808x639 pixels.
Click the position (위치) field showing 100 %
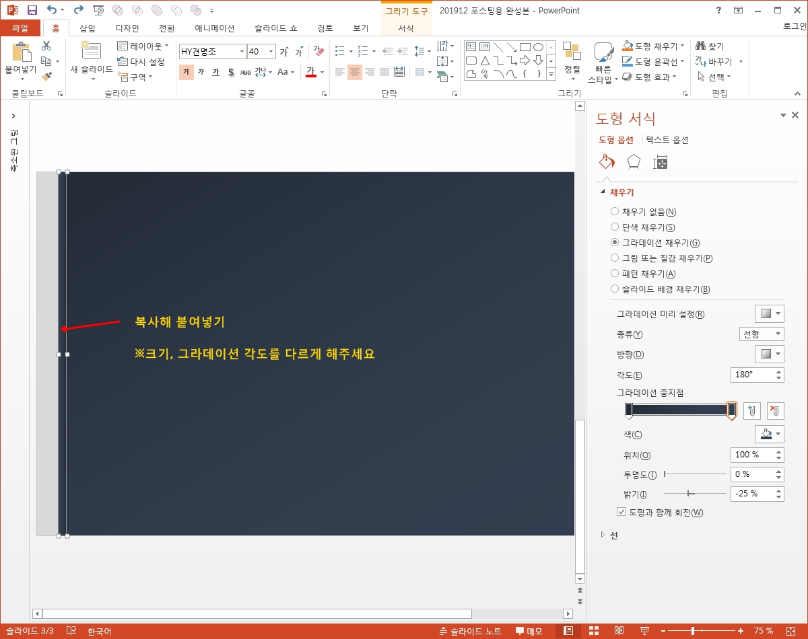click(x=752, y=455)
